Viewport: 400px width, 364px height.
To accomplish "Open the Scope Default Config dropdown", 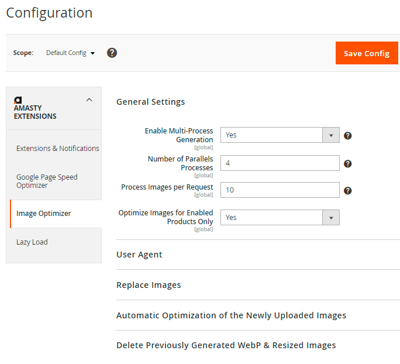I will (x=70, y=53).
